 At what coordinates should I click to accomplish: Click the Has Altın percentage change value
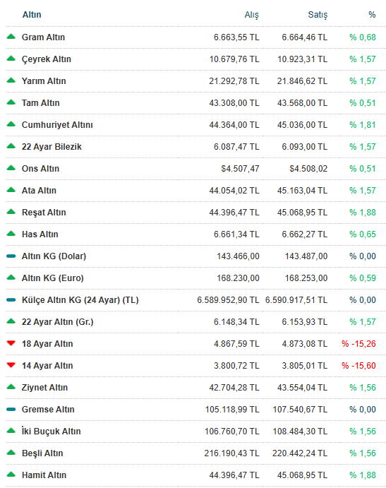[363, 234]
